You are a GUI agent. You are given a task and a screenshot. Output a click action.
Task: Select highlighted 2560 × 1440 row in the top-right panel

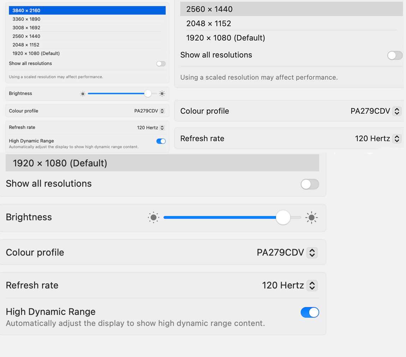291,9
